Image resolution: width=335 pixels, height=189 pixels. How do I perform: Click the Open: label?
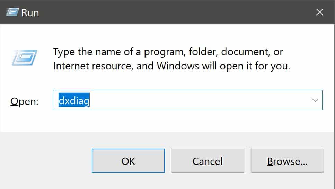coord(24,101)
